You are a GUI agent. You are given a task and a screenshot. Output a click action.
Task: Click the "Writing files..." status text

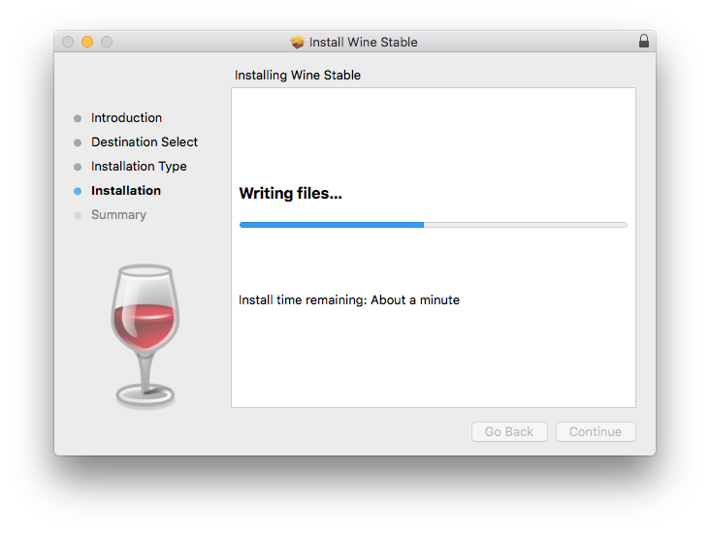tap(290, 193)
